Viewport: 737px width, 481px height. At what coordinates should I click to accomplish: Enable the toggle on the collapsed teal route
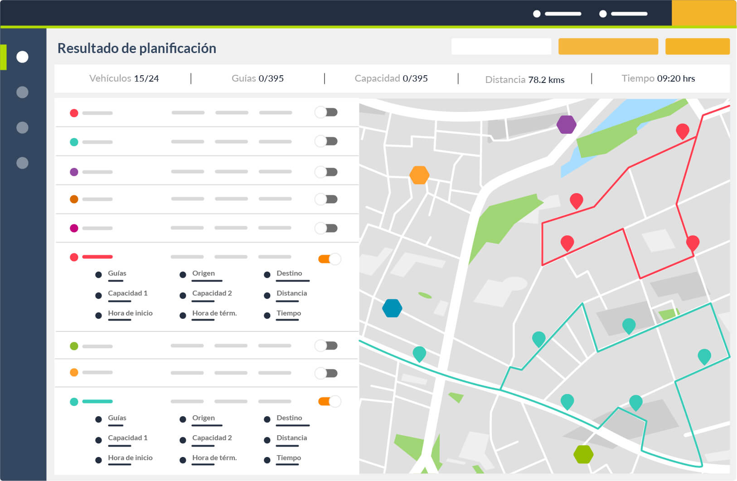(x=326, y=141)
